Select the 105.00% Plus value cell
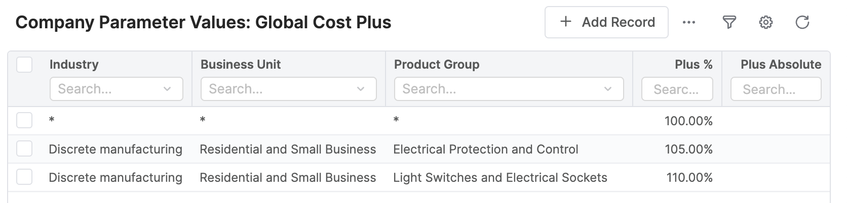The width and height of the screenshot is (847, 203). (688, 149)
